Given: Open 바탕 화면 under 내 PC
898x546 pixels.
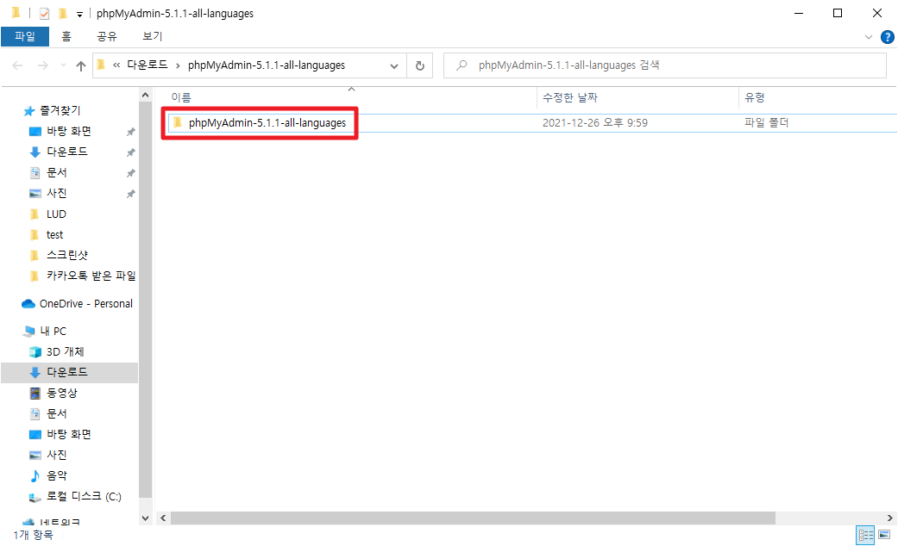Looking at the screenshot, I should point(69,434).
